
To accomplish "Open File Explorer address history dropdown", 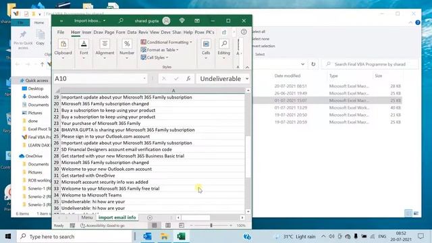I will [303, 64].
